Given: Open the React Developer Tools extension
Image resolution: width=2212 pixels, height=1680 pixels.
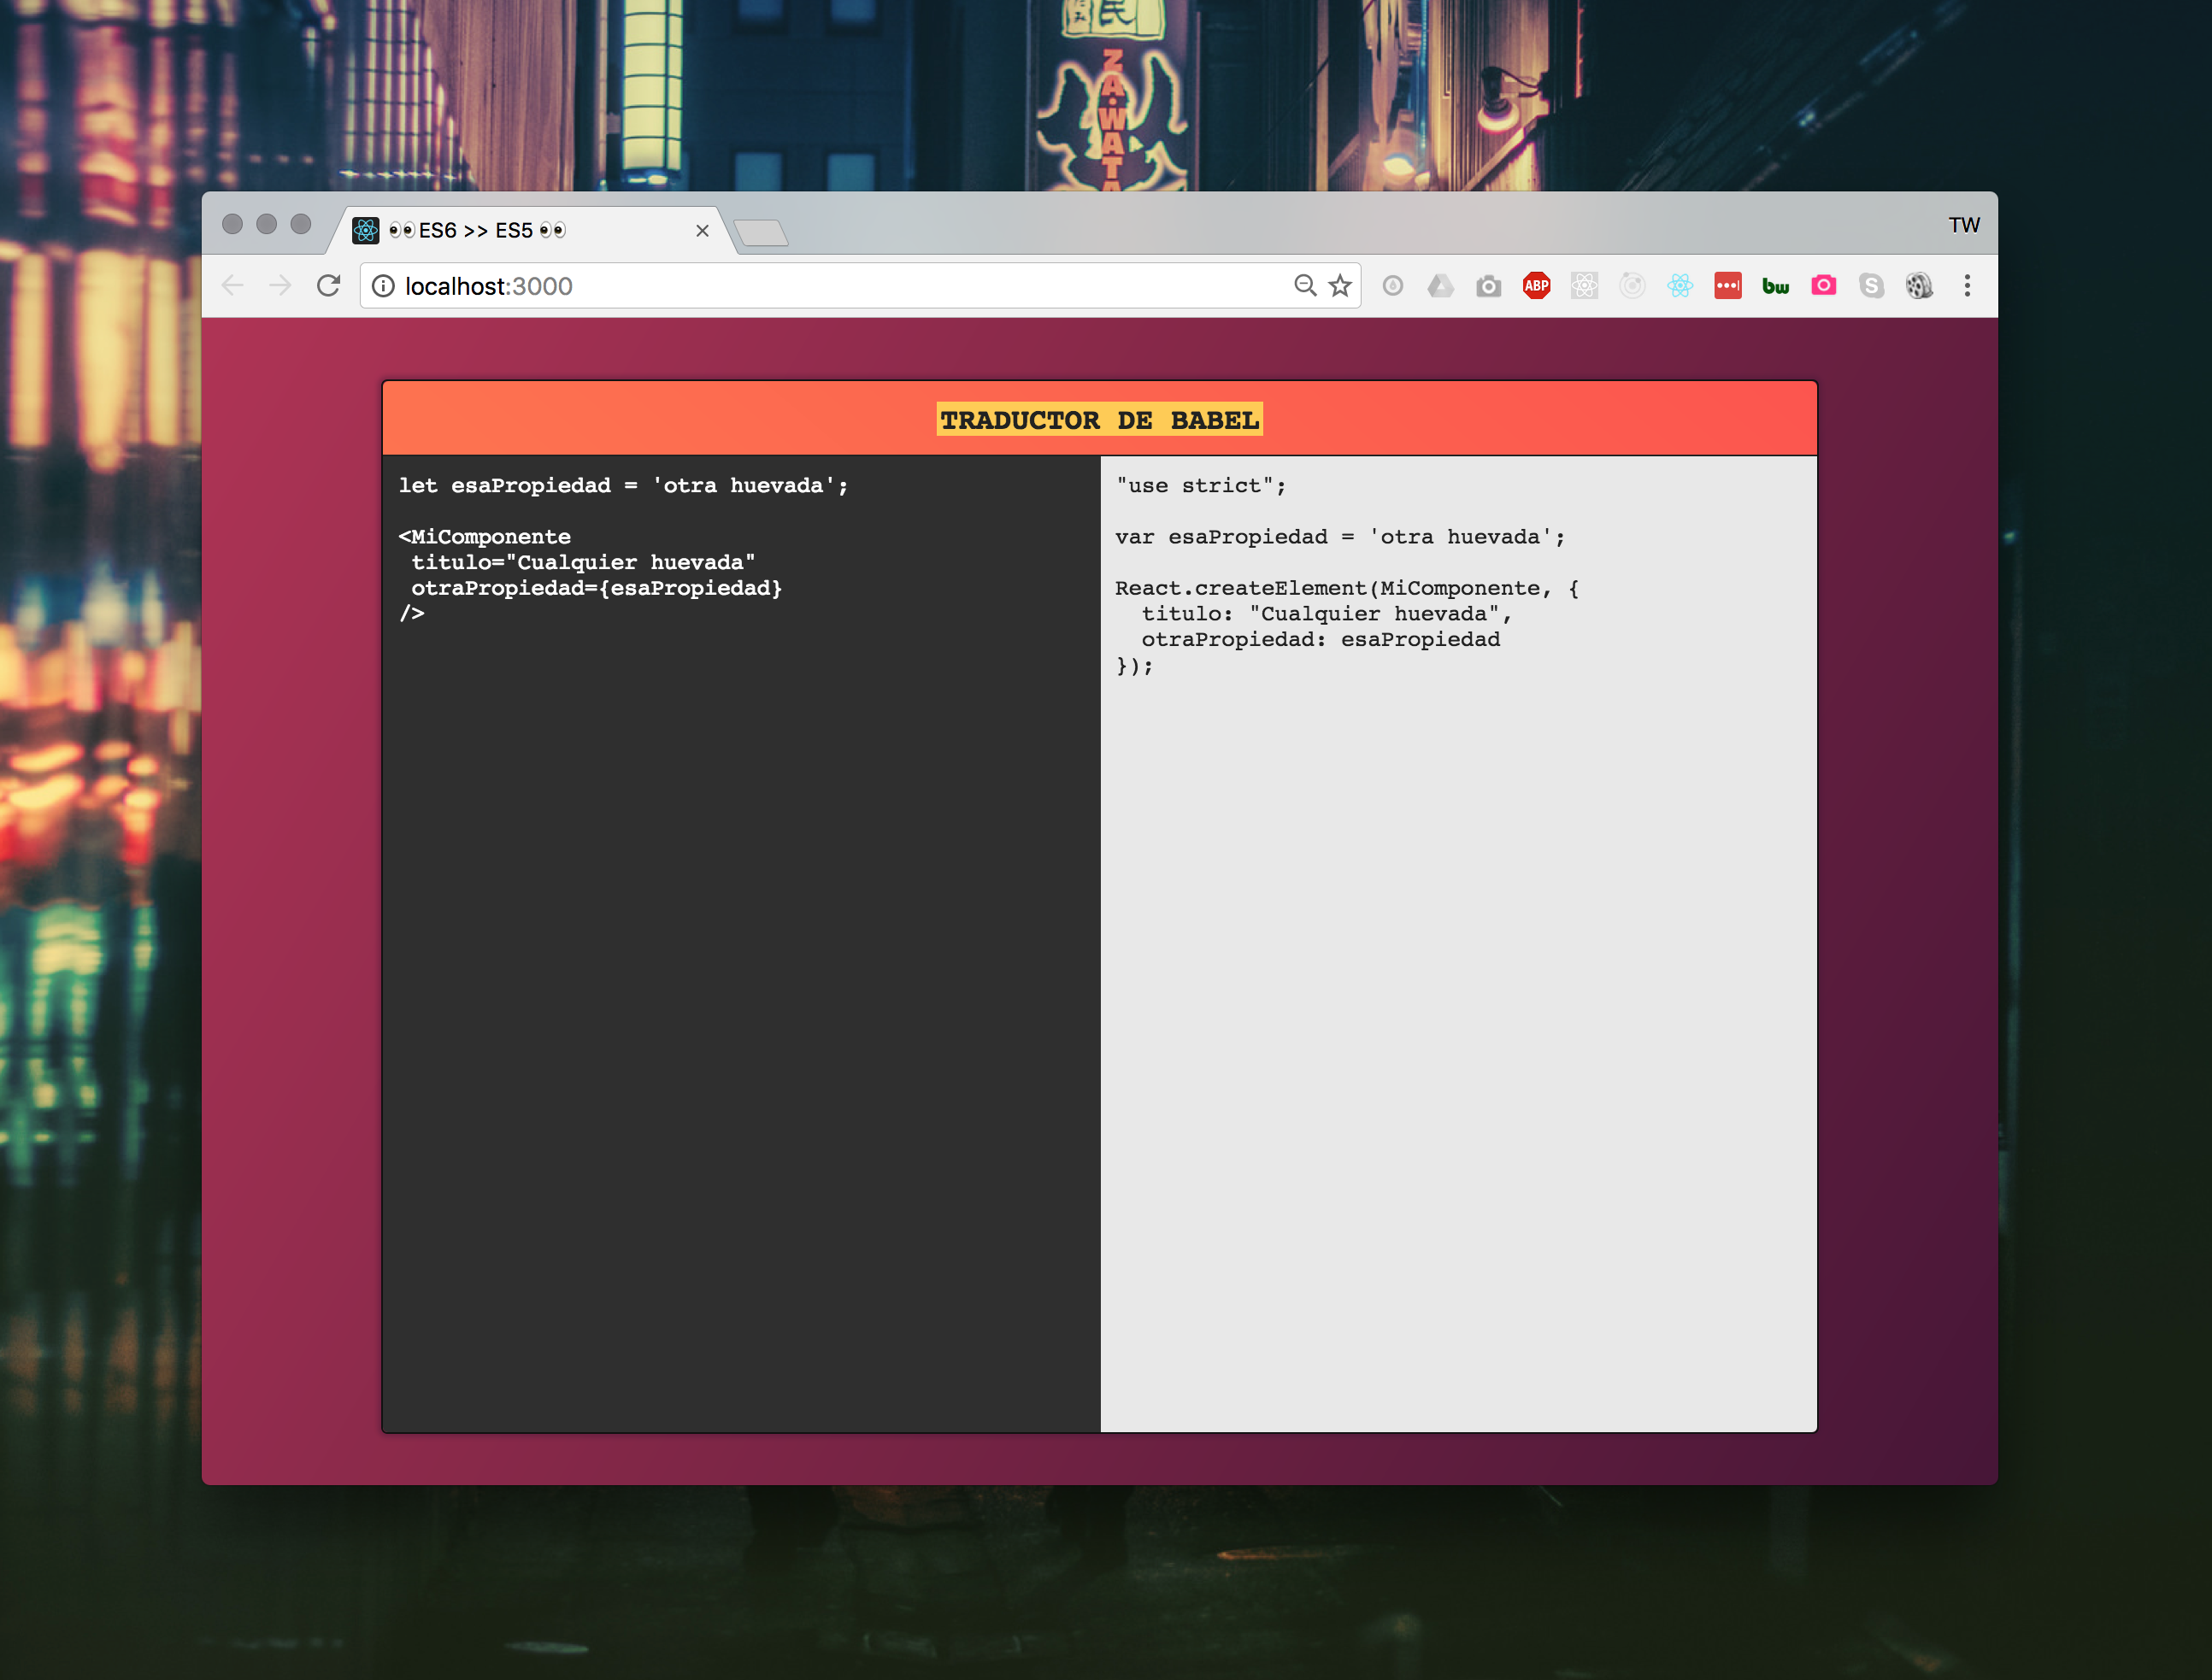Looking at the screenshot, I should 1680,286.
